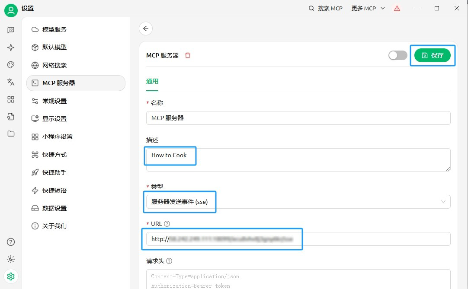Open the sparkle agents sidebar icon
The height and width of the screenshot is (289, 468).
click(x=11, y=48)
